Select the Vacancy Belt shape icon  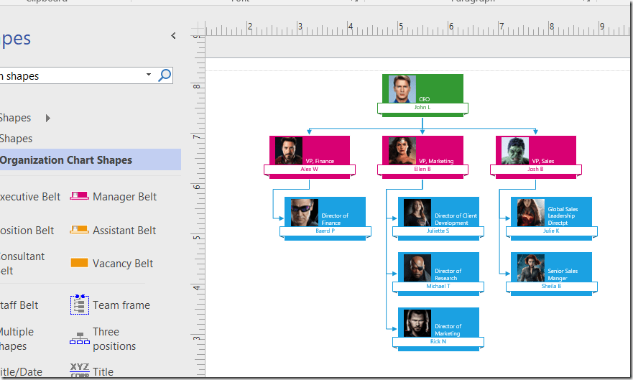click(x=79, y=263)
